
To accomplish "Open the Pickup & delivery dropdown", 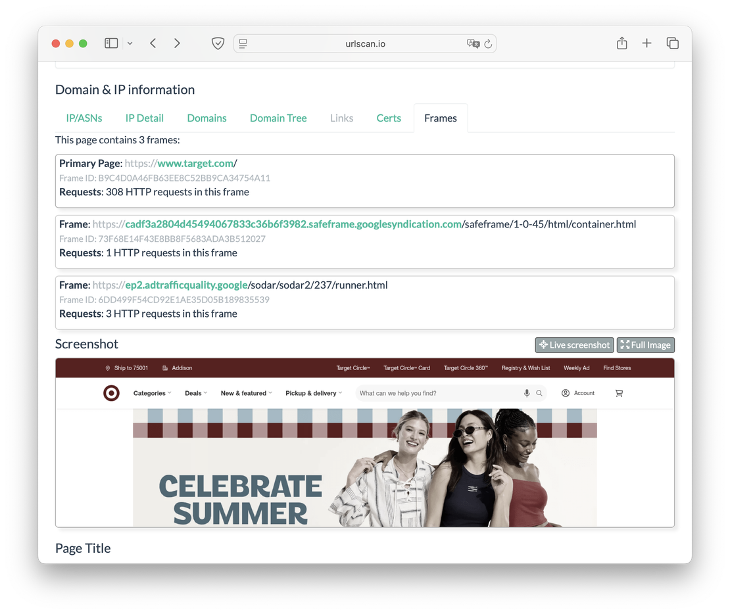I will tap(314, 392).
